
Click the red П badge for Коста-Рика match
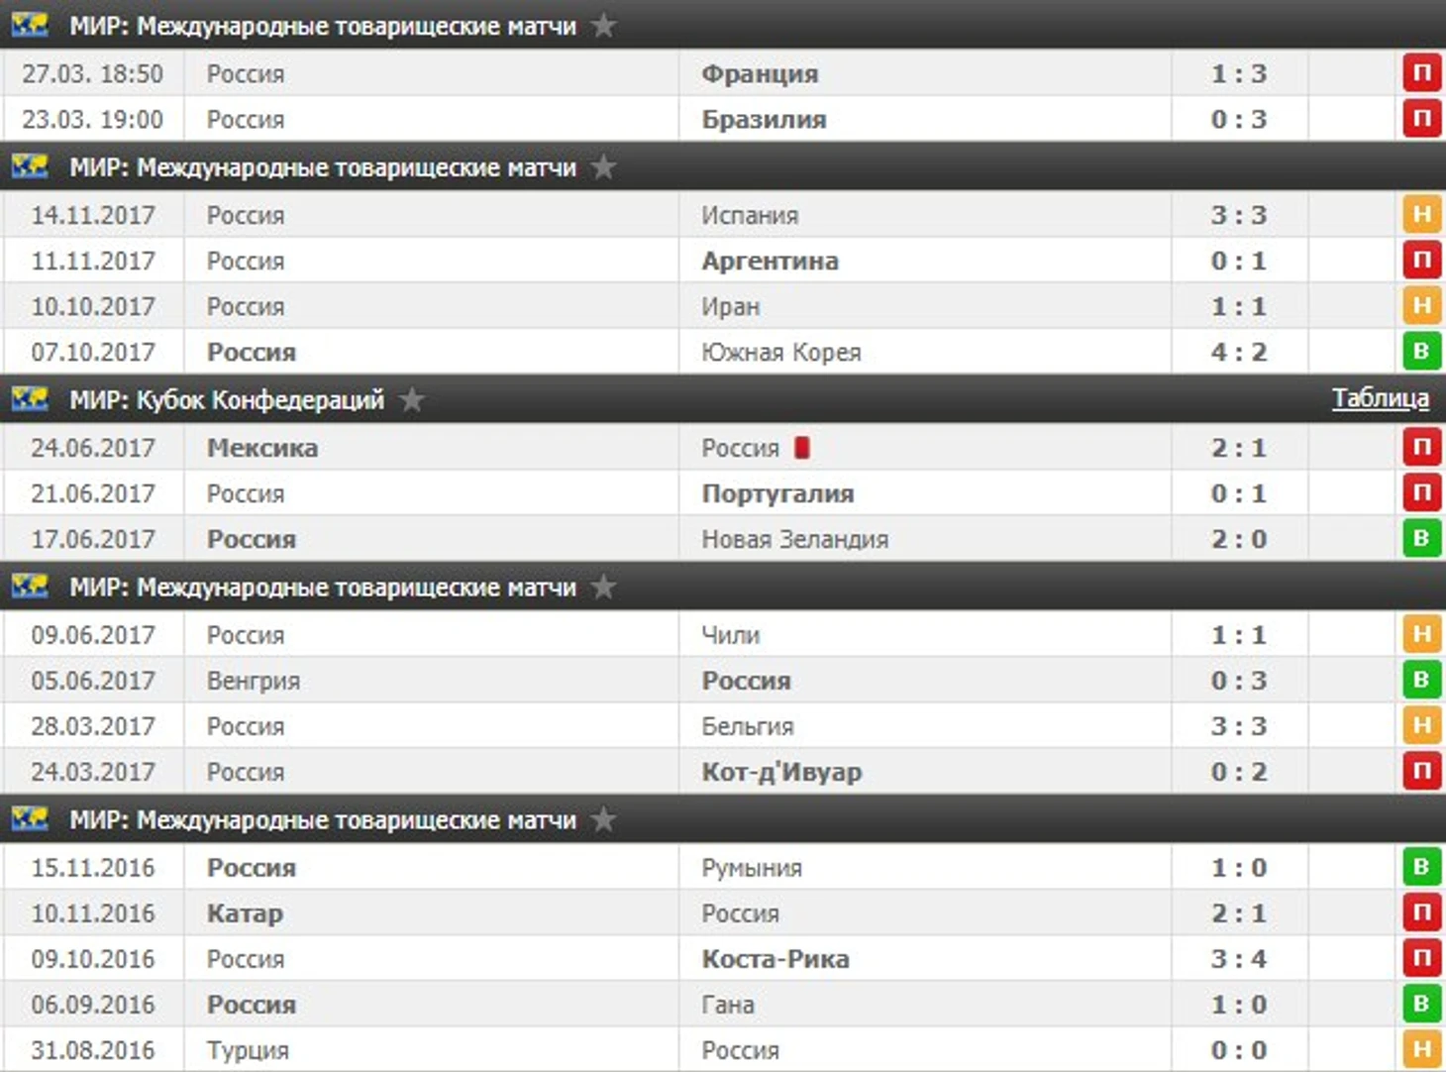pyautogui.click(x=1421, y=958)
